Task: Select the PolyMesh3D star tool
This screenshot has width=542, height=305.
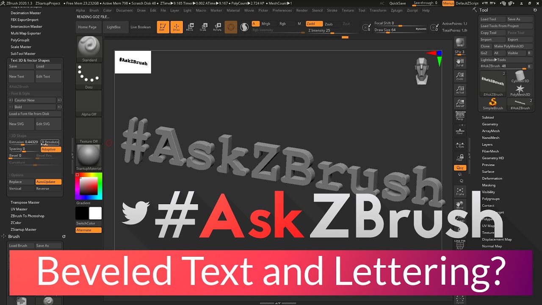Action: coord(520,90)
